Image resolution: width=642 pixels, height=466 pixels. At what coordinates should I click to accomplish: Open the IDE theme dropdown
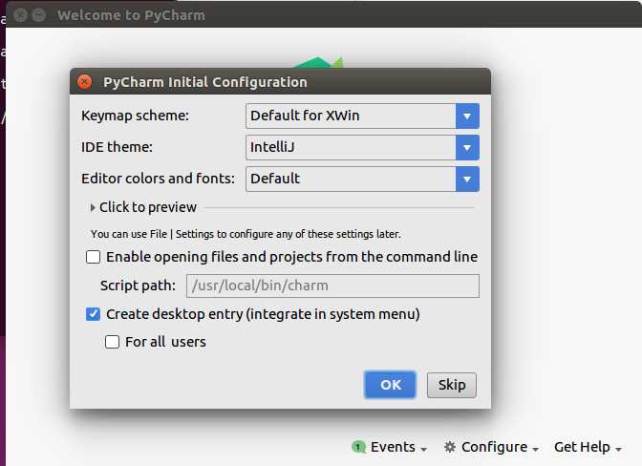click(362, 147)
